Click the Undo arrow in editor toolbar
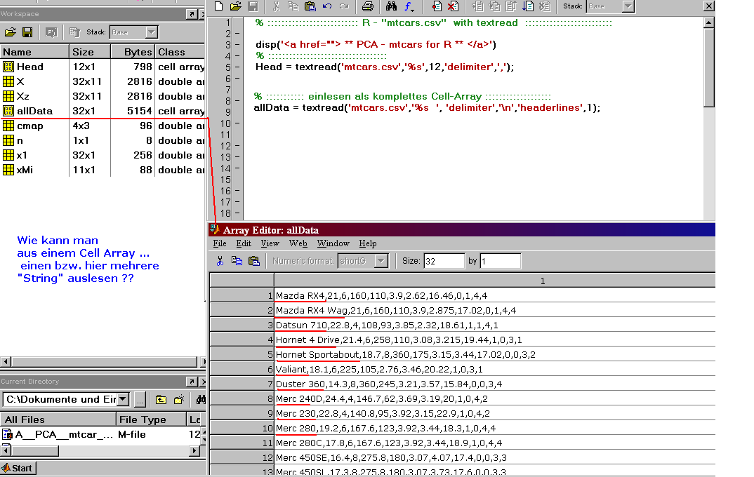 [327, 6]
